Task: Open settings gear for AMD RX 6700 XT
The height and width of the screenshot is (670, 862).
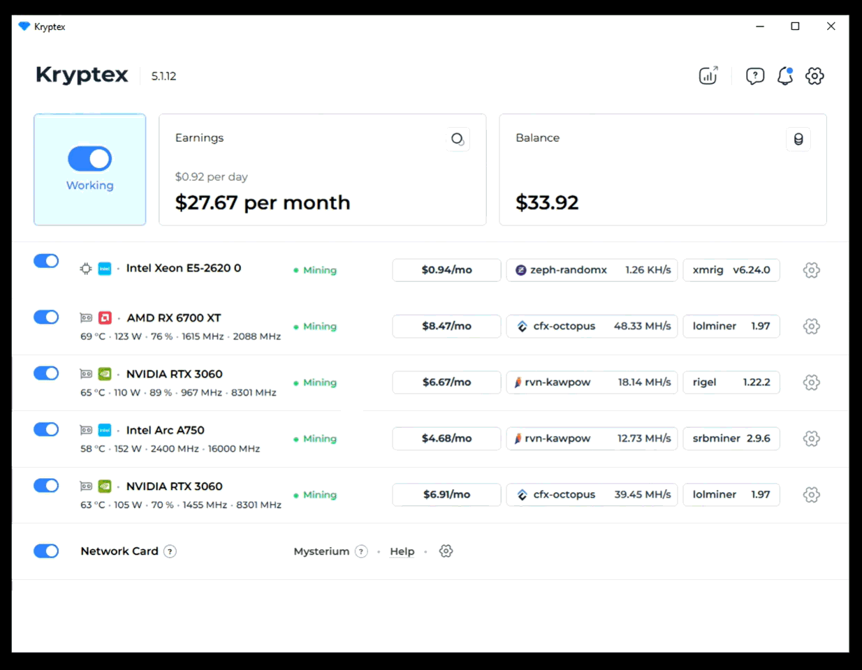Action: (x=811, y=326)
